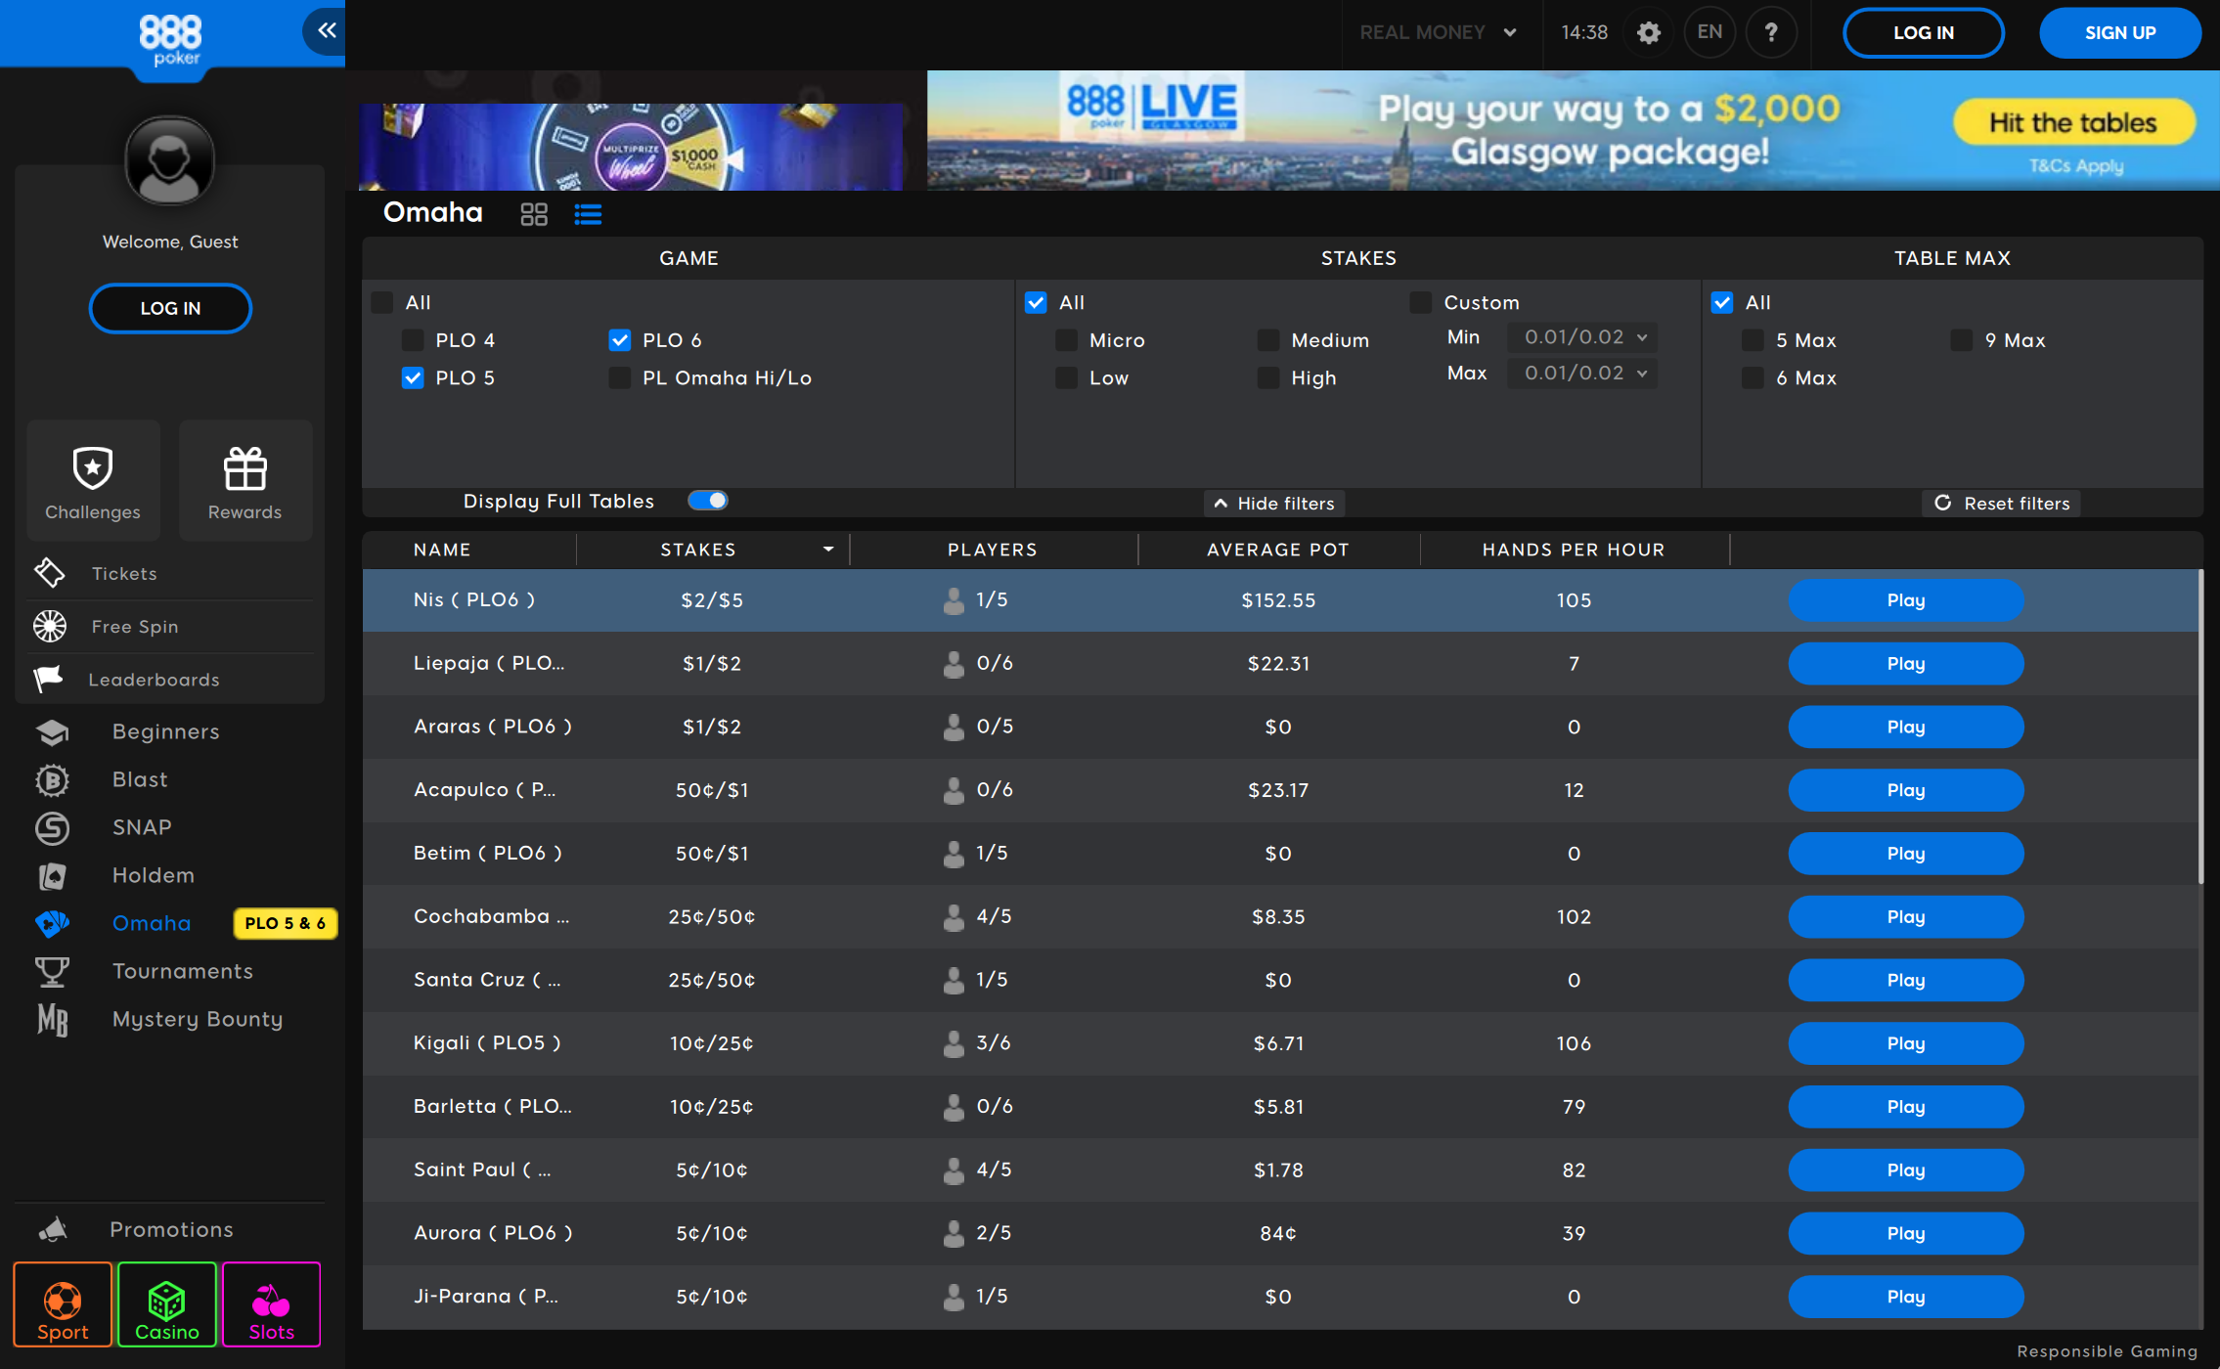
Task: Click the help question mark icon
Action: tap(1771, 33)
